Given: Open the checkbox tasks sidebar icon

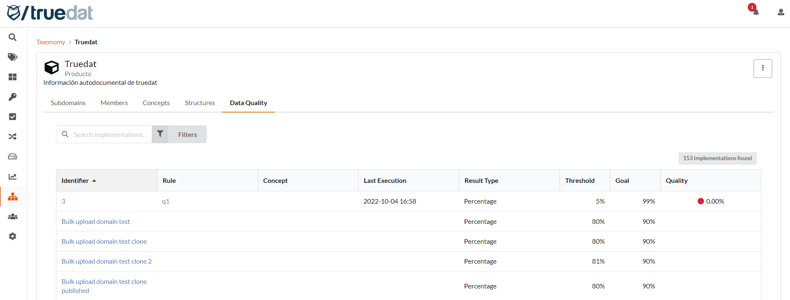Looking at the screenshot, I should pyautogui.click(x=13, y=117).
